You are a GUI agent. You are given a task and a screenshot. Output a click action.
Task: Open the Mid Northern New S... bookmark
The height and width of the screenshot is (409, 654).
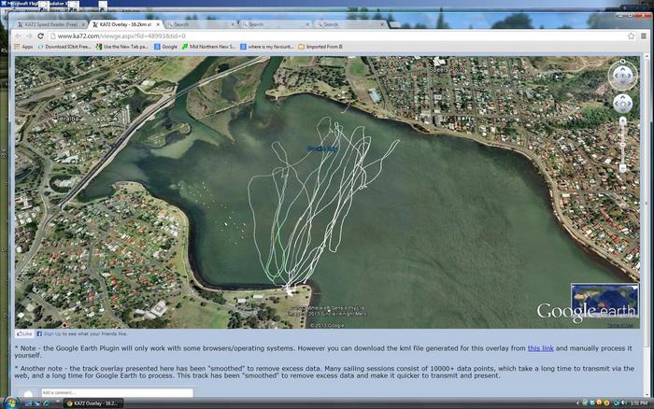tap(210, 46)
